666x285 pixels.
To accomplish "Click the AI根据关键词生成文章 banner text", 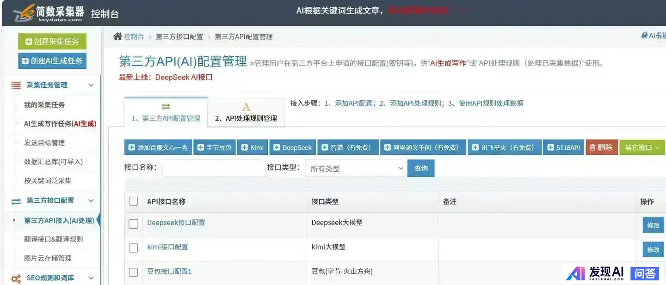I will (339, 10).
